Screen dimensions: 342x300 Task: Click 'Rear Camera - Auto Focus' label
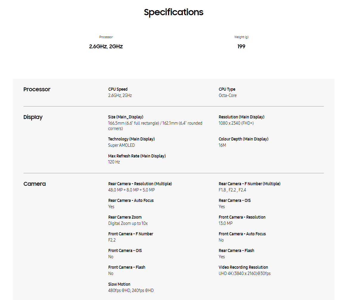click(x=131, y=200)
